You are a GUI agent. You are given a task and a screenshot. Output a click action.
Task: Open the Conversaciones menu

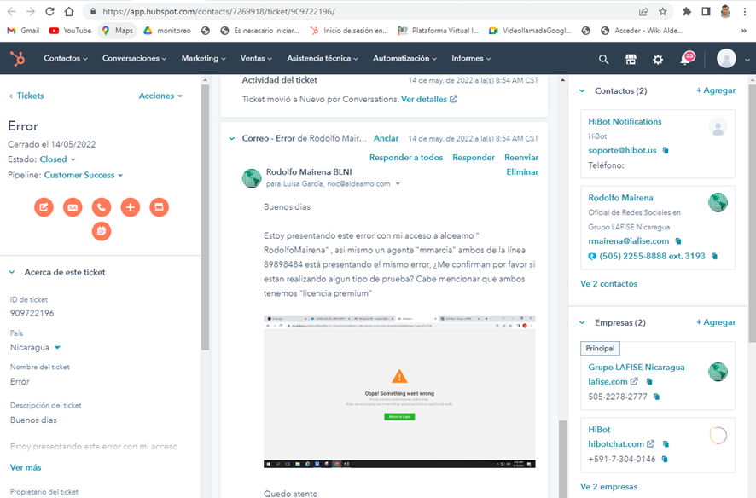(x=134, y=58)
